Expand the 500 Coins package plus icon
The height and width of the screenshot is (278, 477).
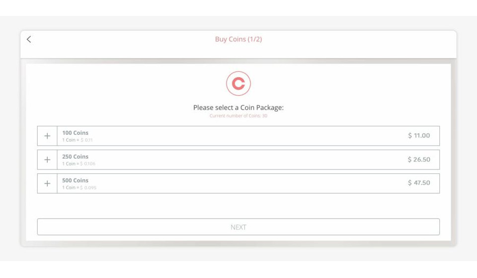click(47, 183)
